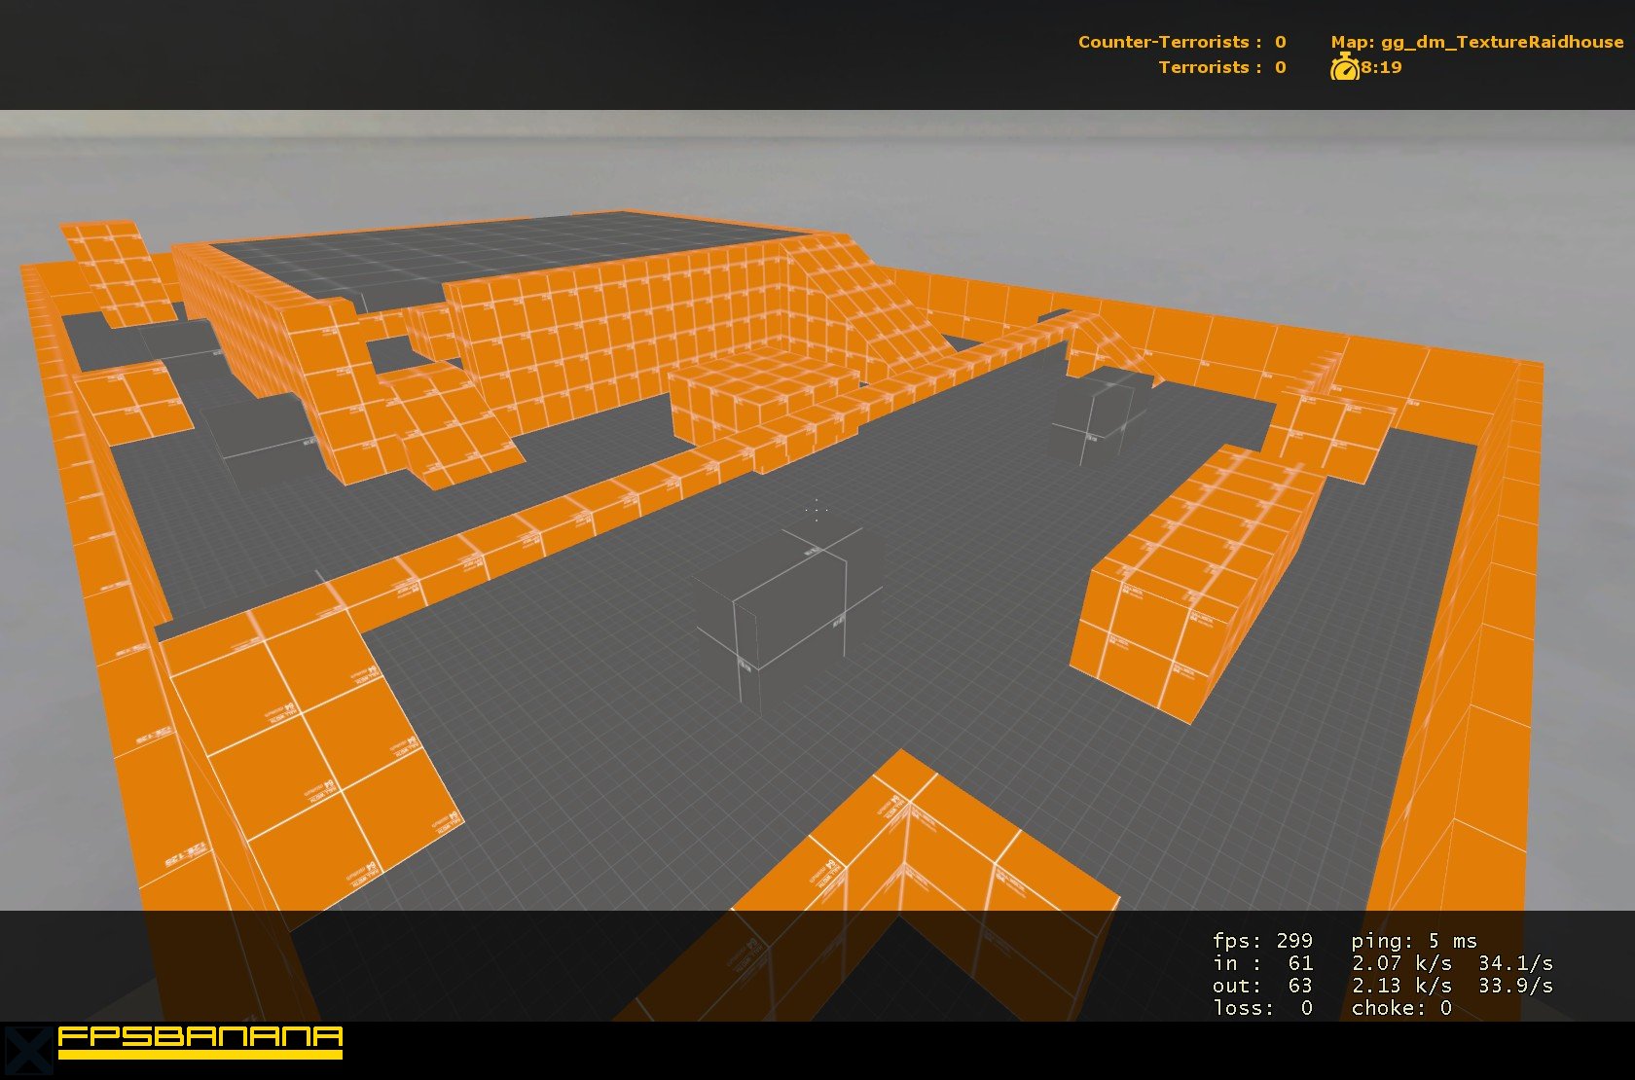
Task: Click the ping: 5 ms readout
Action: [x=1413, y=941]
